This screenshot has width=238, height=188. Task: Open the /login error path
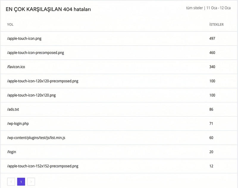click(x=12, y=152)
